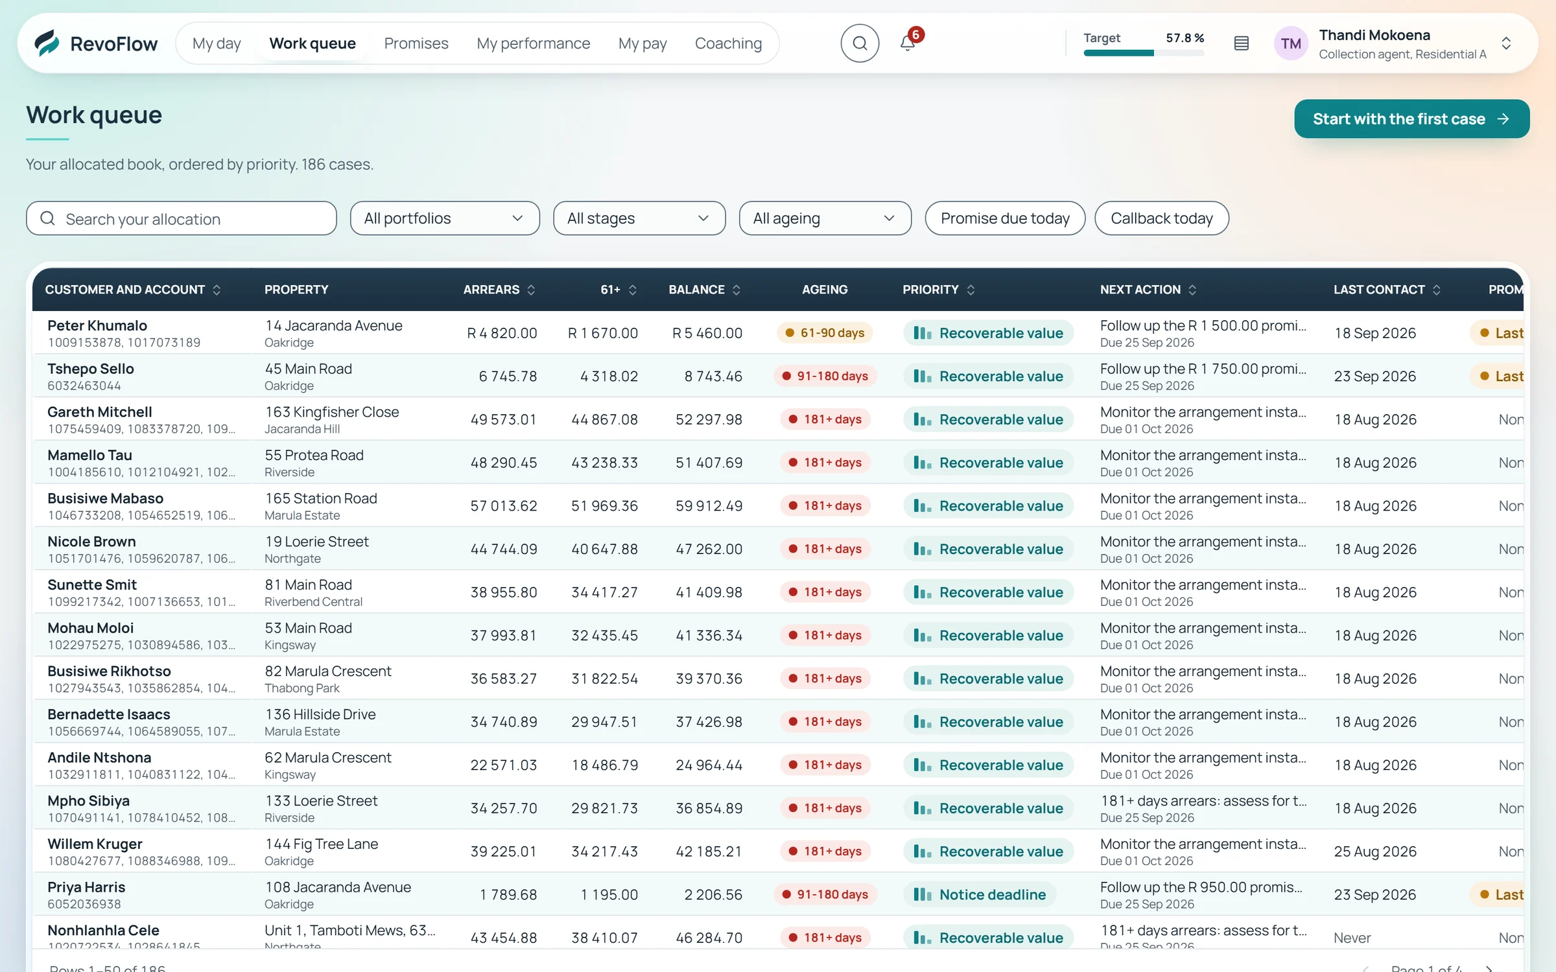1556x972 pixels.
Task: Expand the Thandi Mokoena user menu chevron
Action: (1506, 43)
